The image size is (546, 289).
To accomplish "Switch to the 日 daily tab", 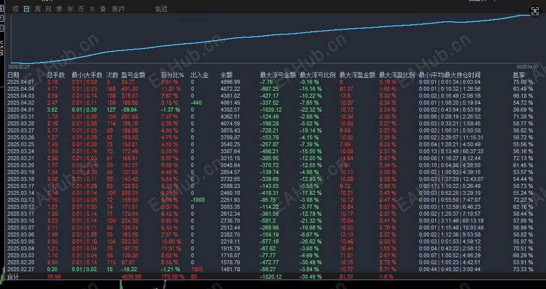I will point(26,8).
